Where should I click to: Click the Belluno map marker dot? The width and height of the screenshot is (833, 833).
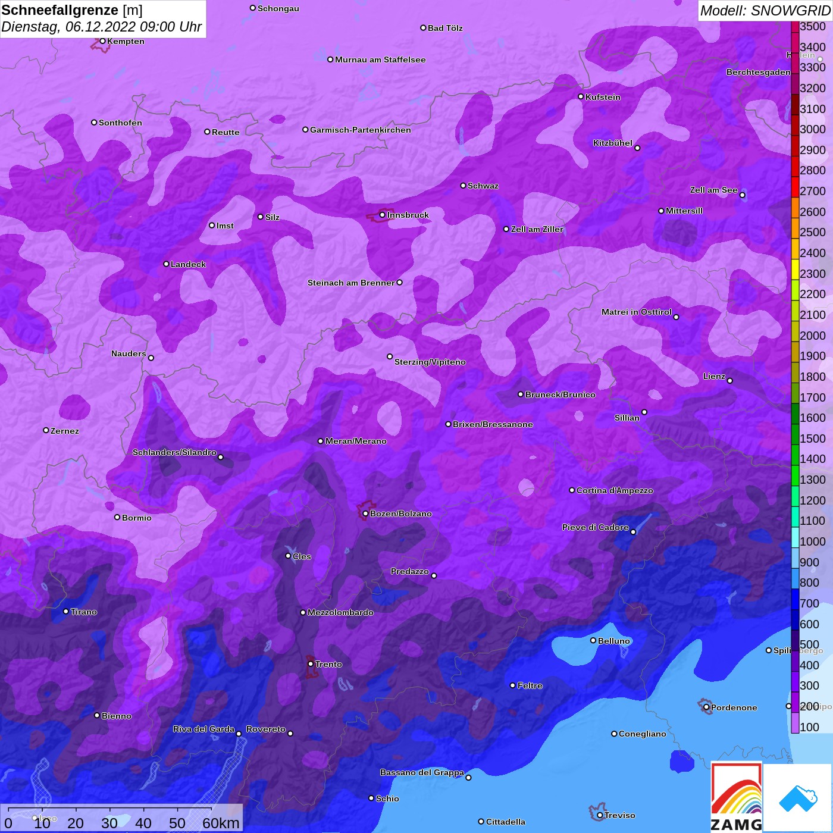point(593,640)
